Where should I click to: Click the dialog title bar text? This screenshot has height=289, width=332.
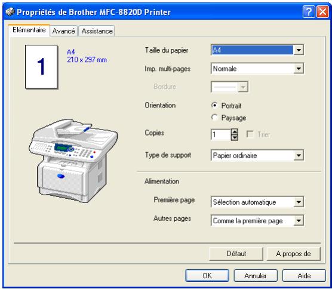[x=94, y=12]
